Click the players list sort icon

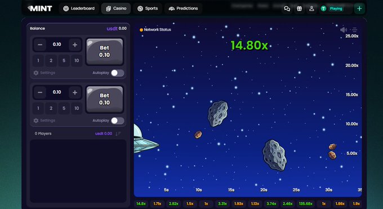[x=118, y=134]
